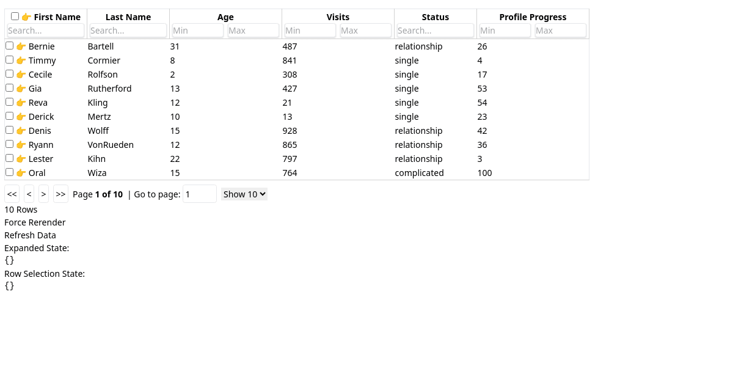Click pointing-hand expander beside Timmy
Image resolution: width=733 pixels, height=385 pixels.
click(x=21, y=61)
